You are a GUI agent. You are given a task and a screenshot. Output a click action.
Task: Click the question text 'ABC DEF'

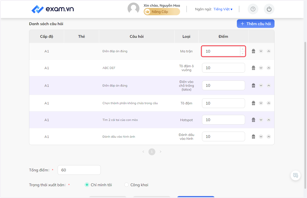(109, 68)
